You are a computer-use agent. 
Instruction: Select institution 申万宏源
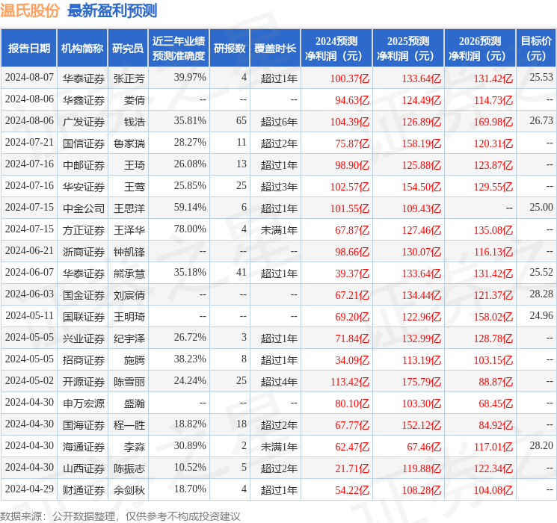click(x=84, y=403)
